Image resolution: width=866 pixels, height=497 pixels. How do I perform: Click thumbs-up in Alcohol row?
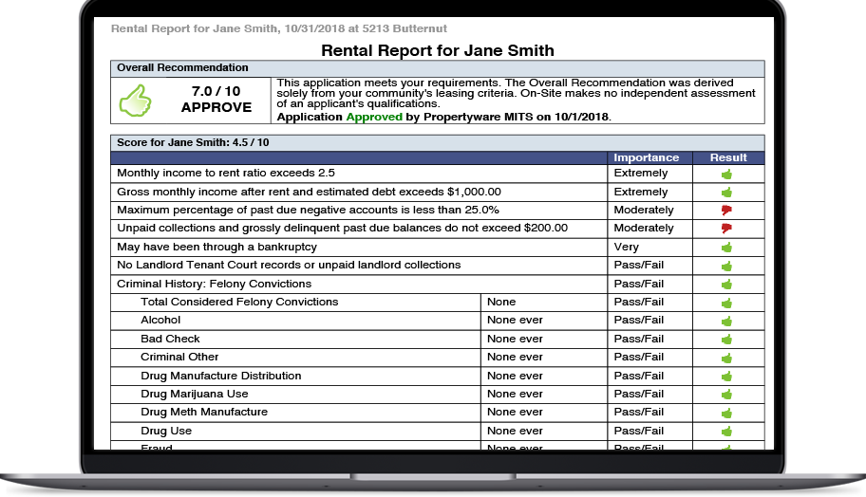click(x=726, y=321)
